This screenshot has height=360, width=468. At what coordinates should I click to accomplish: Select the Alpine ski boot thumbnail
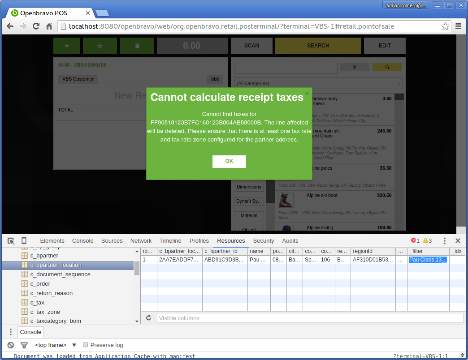coord(286,200)
